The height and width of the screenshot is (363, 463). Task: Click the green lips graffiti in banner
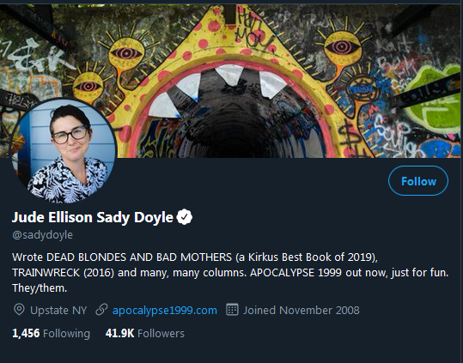[x=433, y=98]
